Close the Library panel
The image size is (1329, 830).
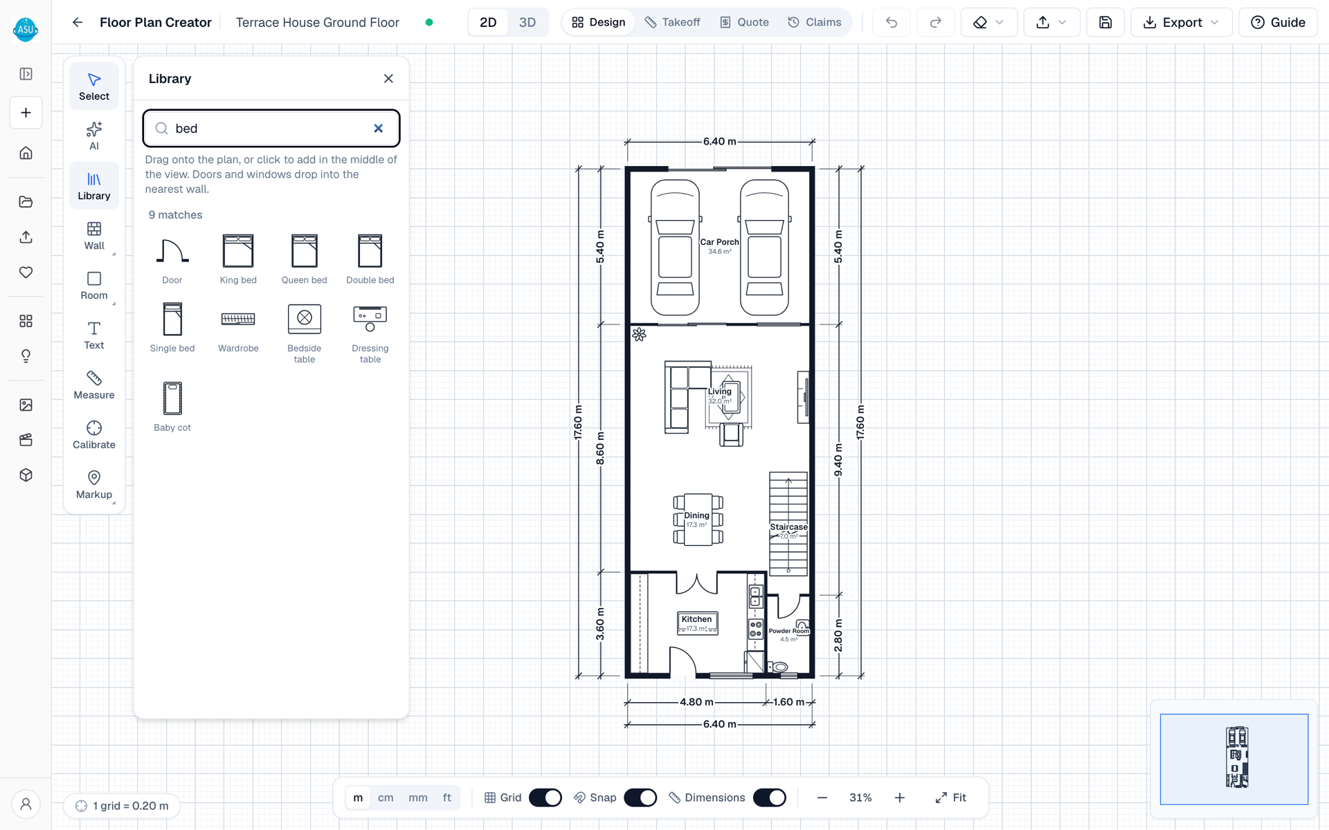[388, 78]
